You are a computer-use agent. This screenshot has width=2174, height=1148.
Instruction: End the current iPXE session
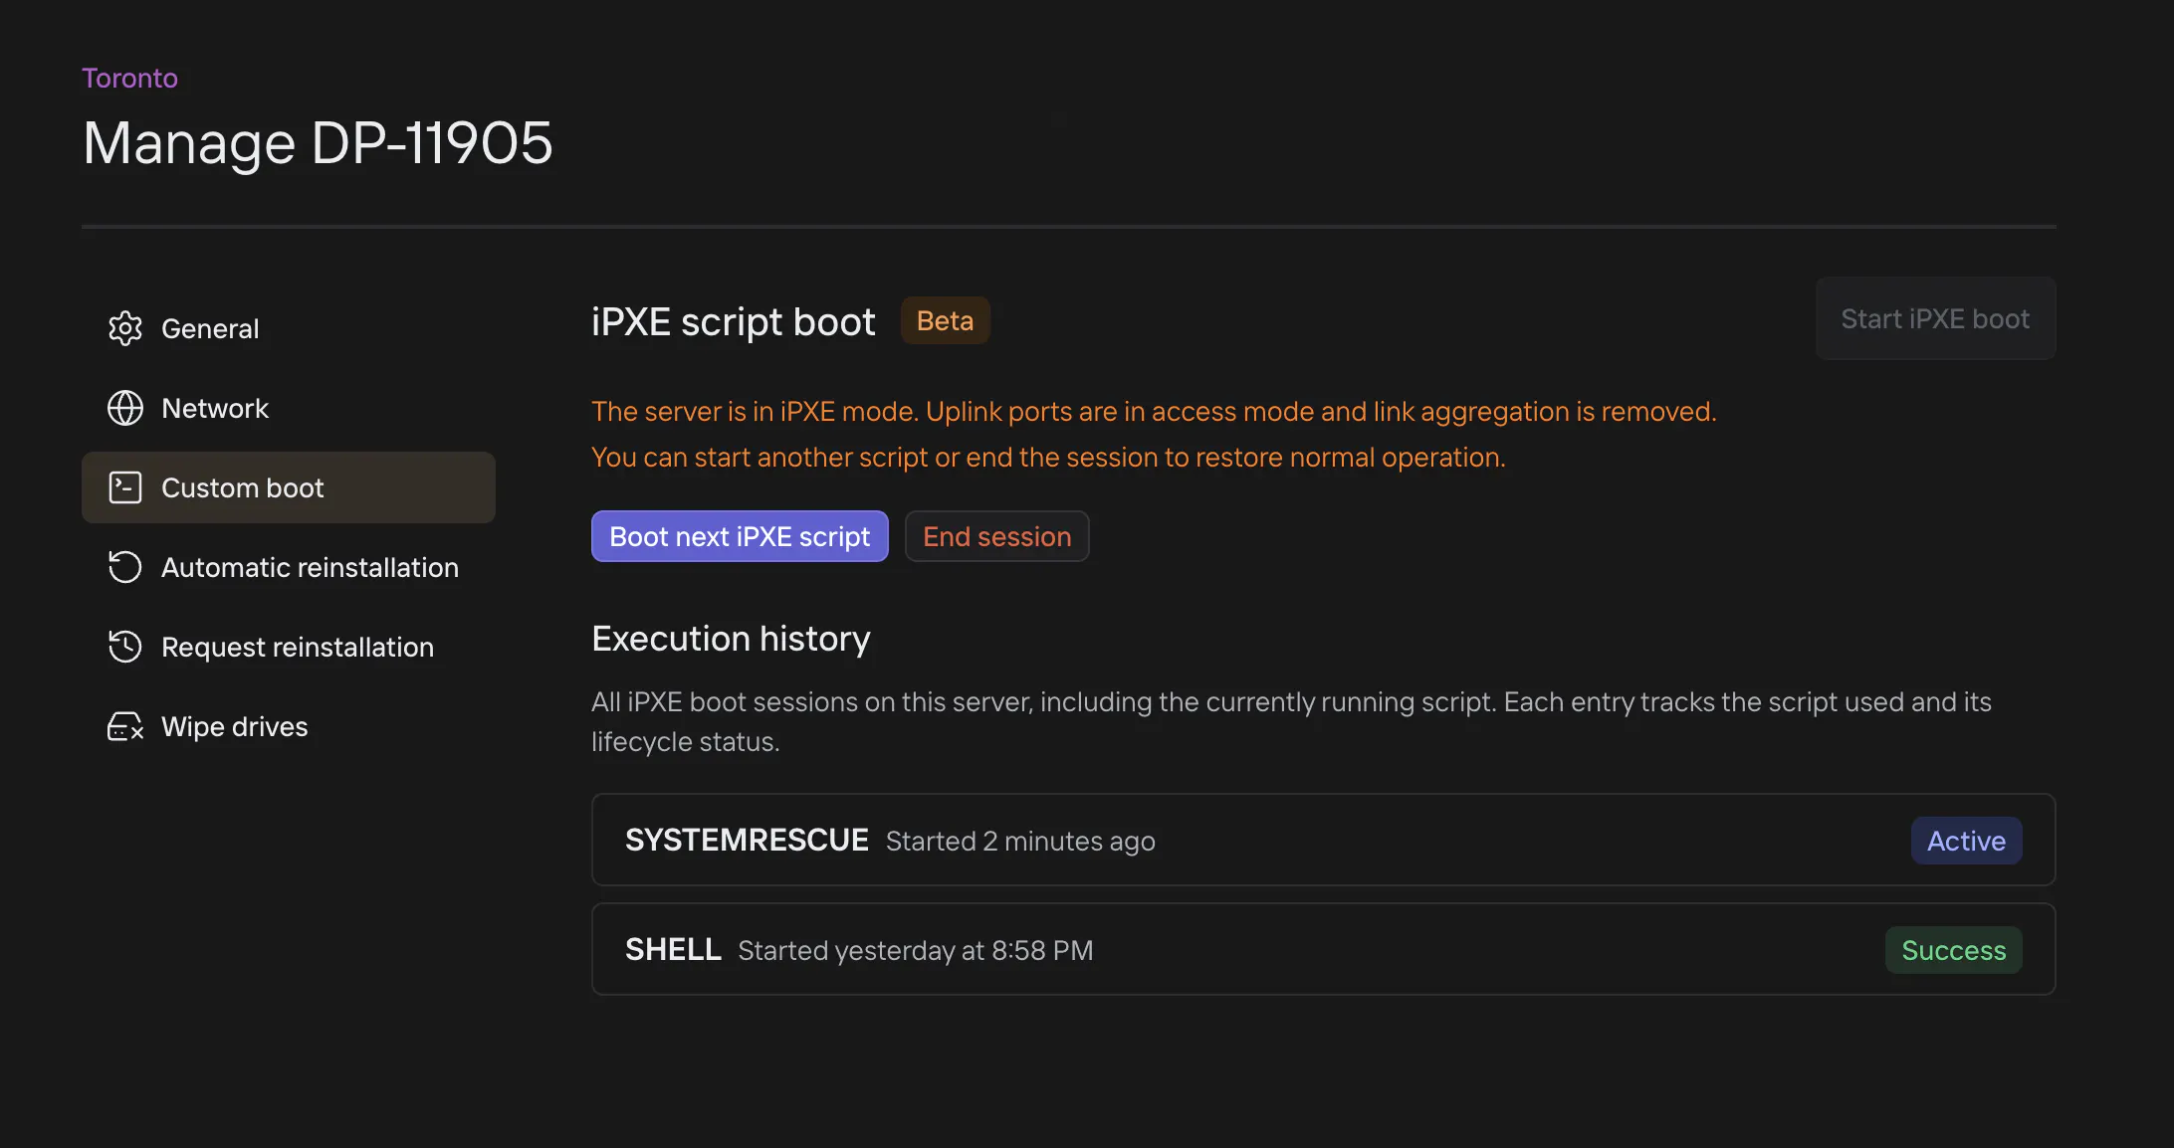tap(996, 536)
